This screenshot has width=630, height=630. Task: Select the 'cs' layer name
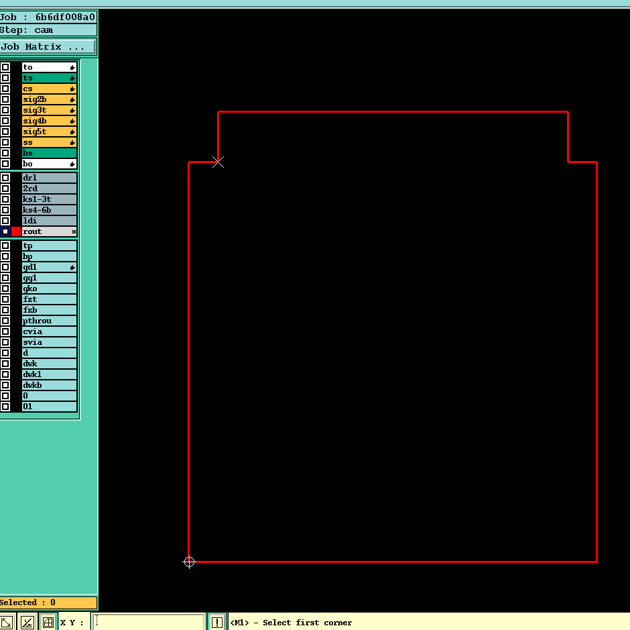[x=50, y=89]
